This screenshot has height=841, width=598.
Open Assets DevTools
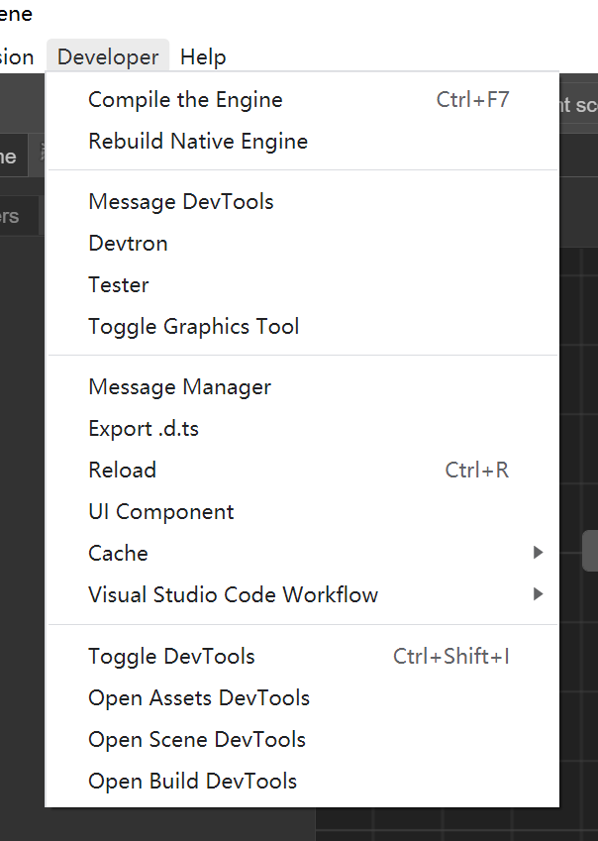(x=199, y=698)
